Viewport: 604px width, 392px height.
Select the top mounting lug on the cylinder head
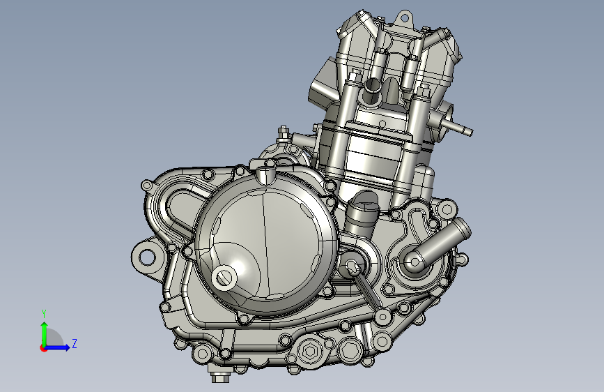[x=404, y=17]
